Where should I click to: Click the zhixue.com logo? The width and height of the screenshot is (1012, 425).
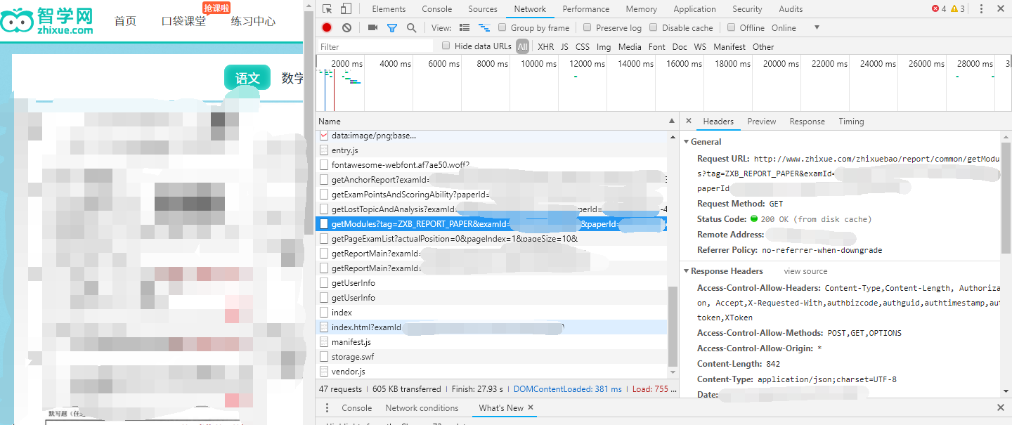[47, 21]
